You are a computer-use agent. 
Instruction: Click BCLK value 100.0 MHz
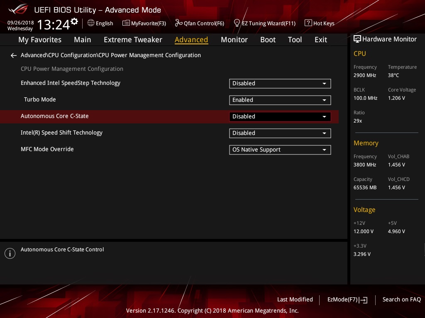[365, 98]
